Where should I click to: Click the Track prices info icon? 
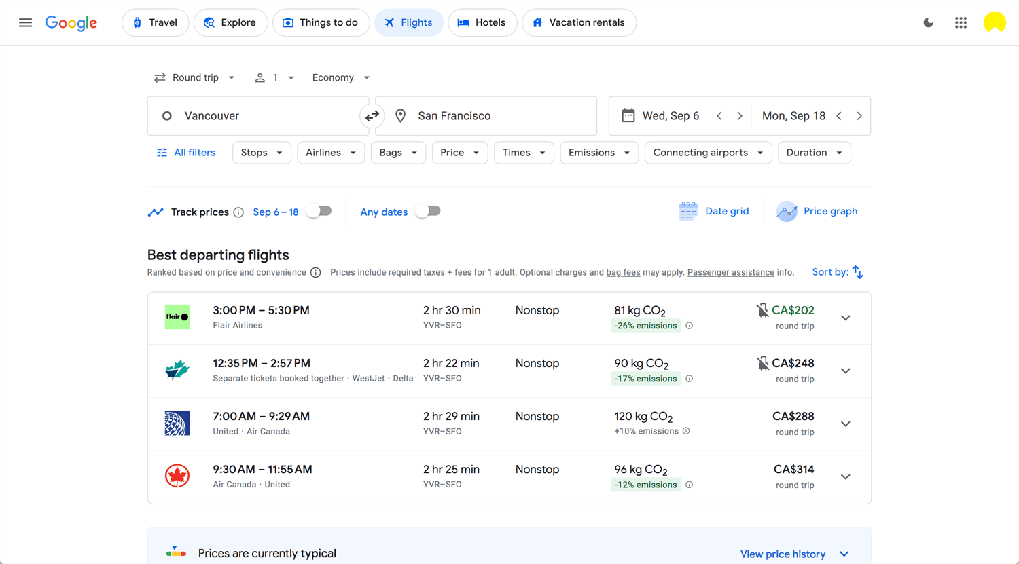(x=238, y=212)
